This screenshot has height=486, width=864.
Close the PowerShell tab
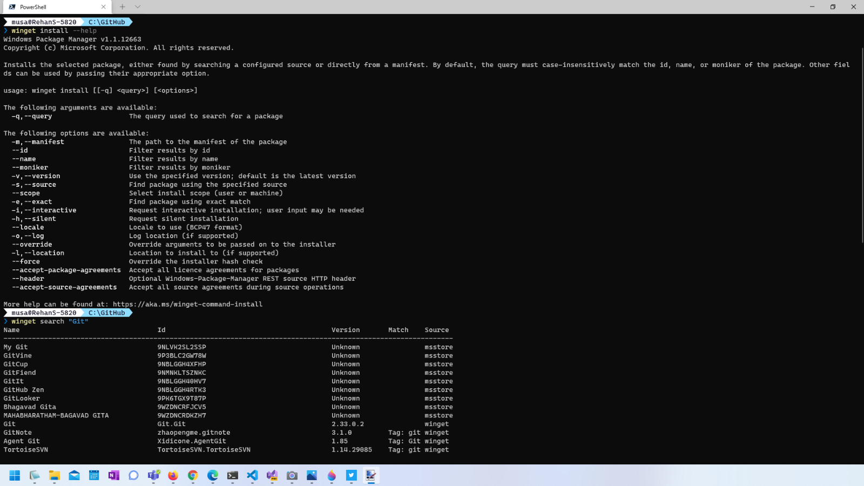103,7
